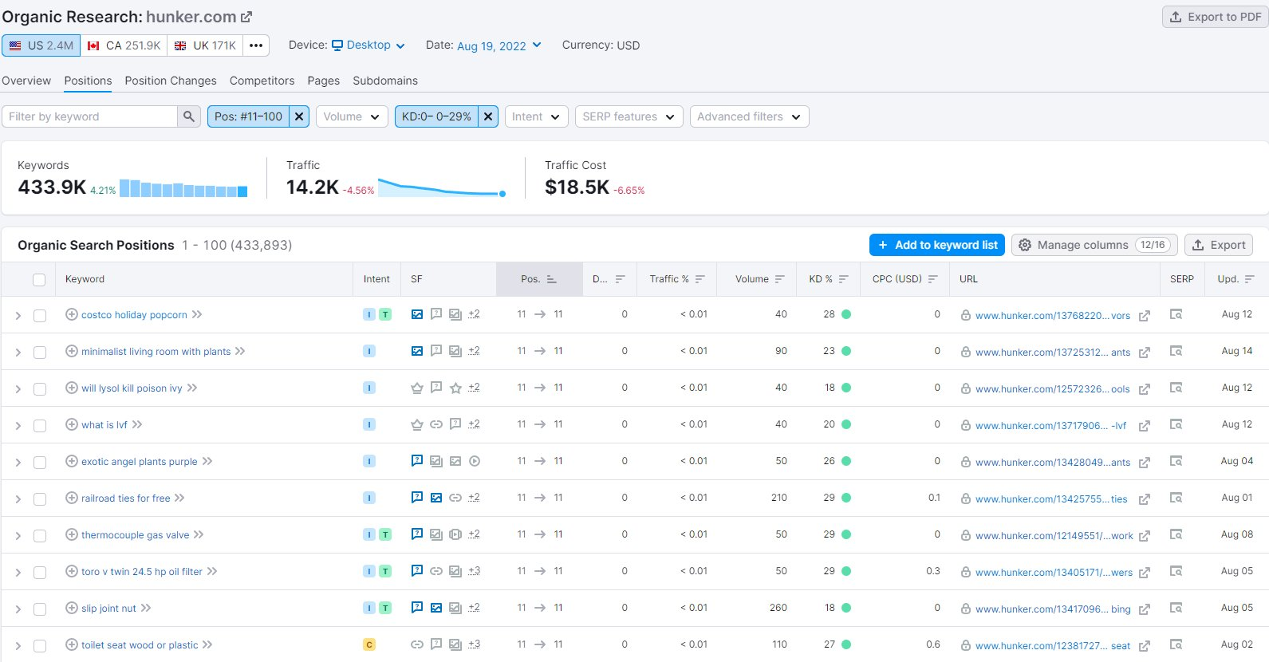This screenshot has height=662, width=1269.
Task: Sort by Volume column sort icon
Action: [x=780, y=279]
